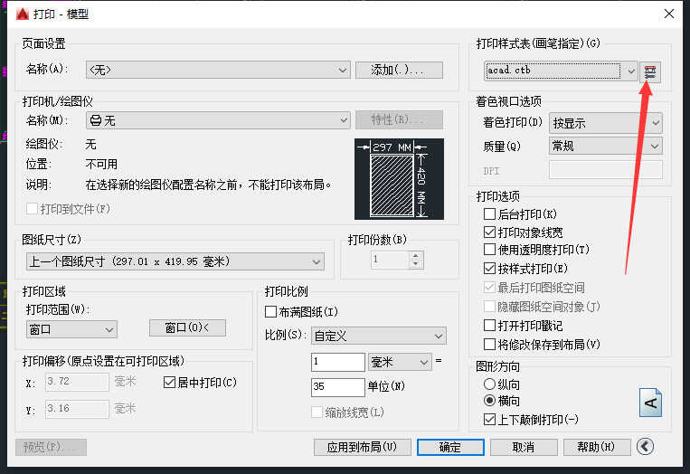This screenshot has width=690, height=474.
Task: Click the plot style table editor icon
Action: coord(649,71)
